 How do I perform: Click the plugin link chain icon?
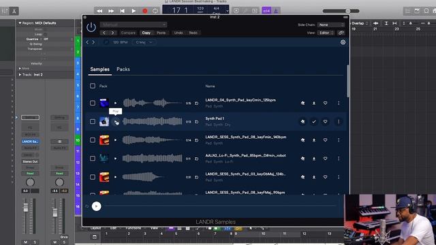[x=341, y=33]
